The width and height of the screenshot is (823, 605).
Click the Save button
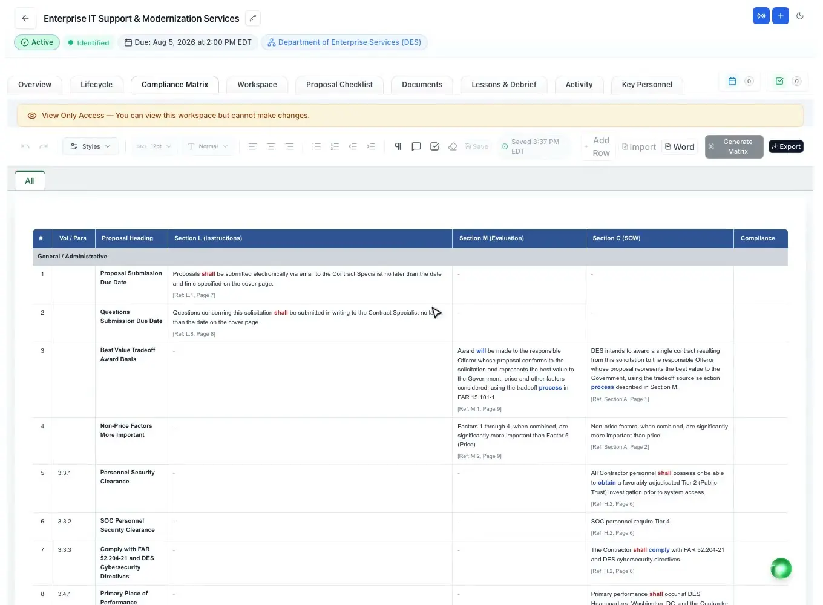point(476,146)
